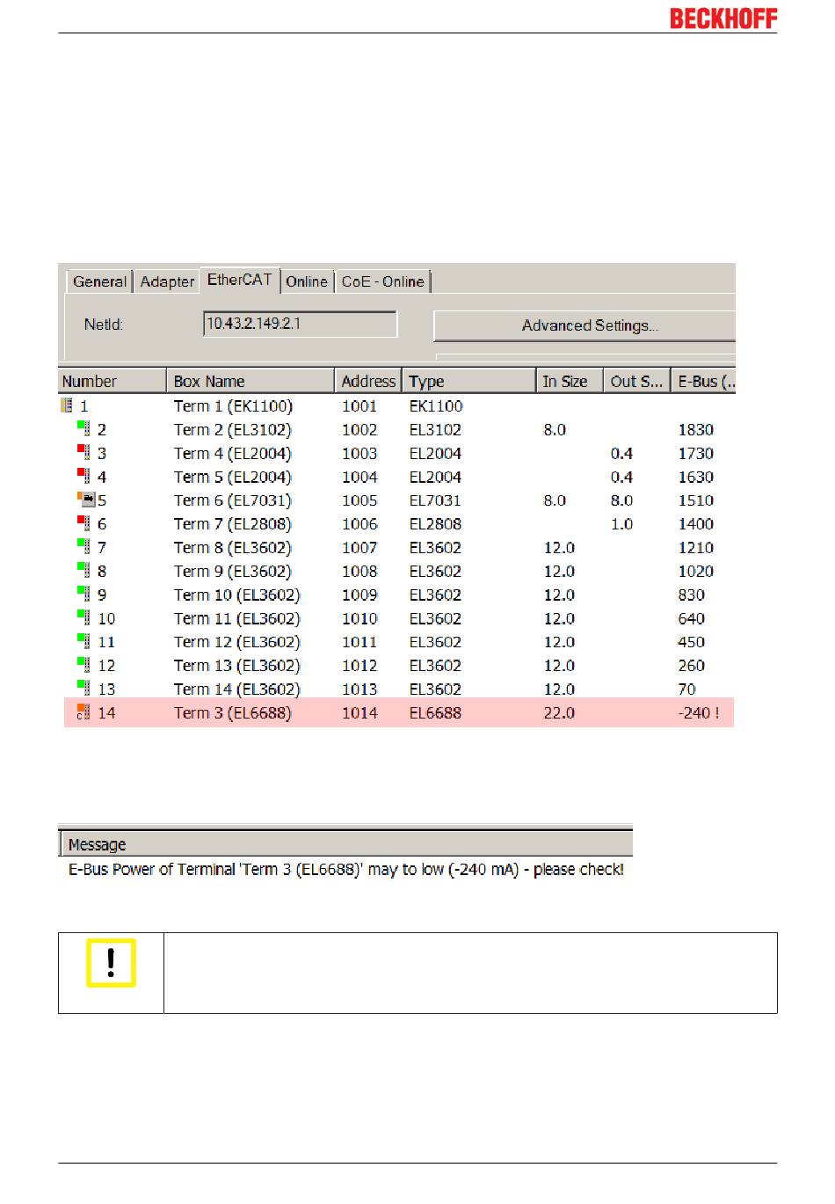This screenshot has height=1204, width=835.
Task: Select the Term 4 (EL2004) row
Action: 398,453
